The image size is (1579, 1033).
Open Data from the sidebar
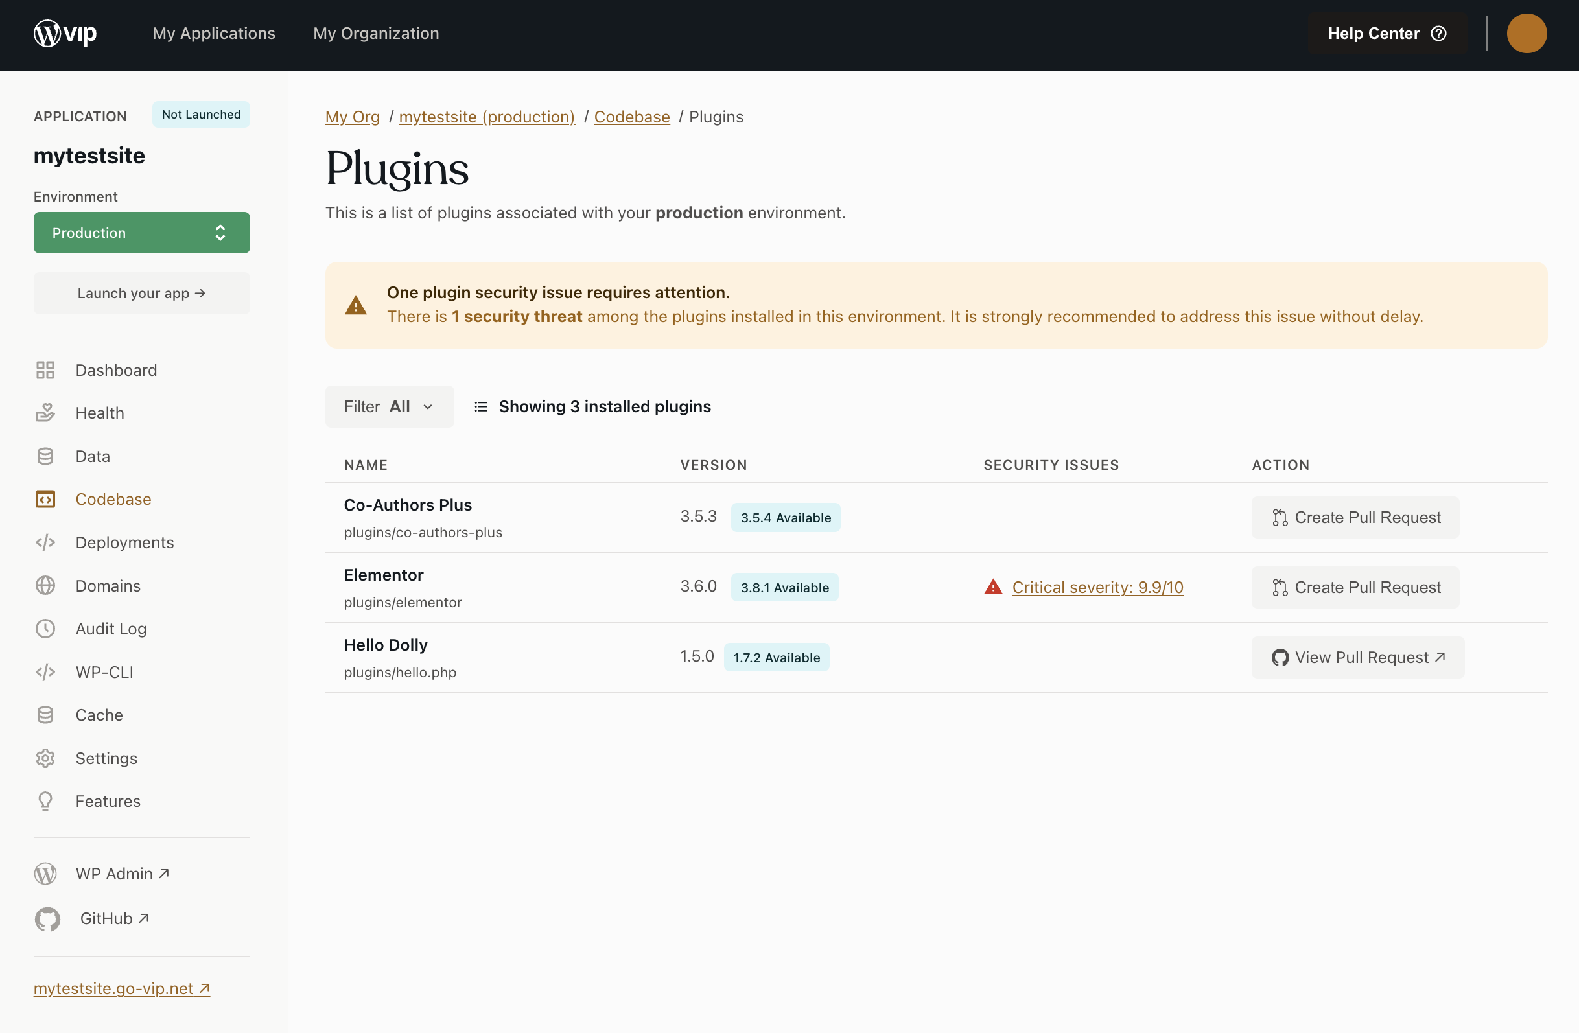click(93, 456)
